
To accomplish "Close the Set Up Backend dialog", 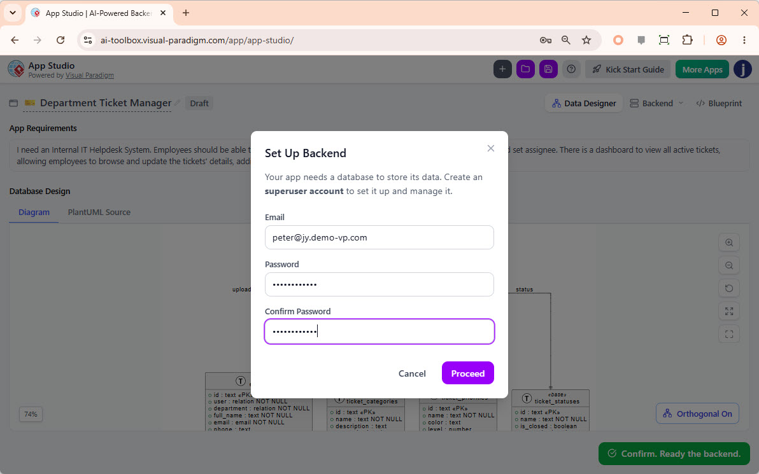I will 490,148.
